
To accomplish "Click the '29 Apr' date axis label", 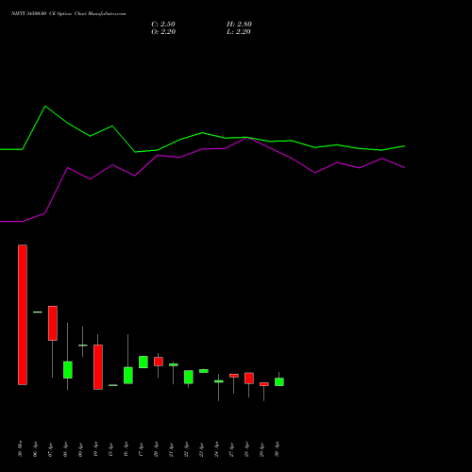I will [261, 449].
